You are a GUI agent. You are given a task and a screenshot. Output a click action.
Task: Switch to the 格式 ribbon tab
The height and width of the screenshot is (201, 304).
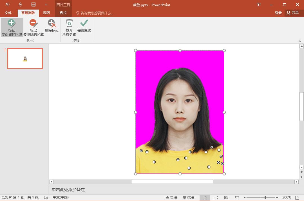63,13
